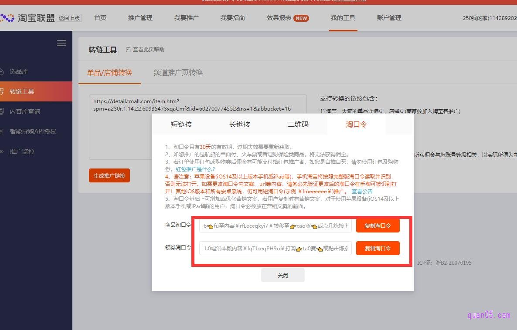The image size is (517, 330).
Task: Click 领券淘口令 text field
Action: click(x=276, y=248)
